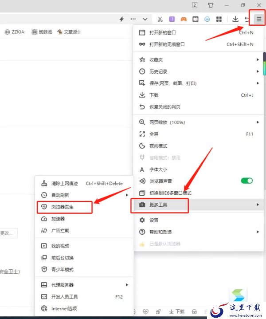Enable 青少年模式 option
266x319 pixels.
point(84,270)
